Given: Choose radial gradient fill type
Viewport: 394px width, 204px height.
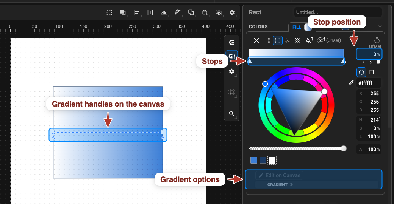Looking at the screenshot, I should [x=288, y=40].
